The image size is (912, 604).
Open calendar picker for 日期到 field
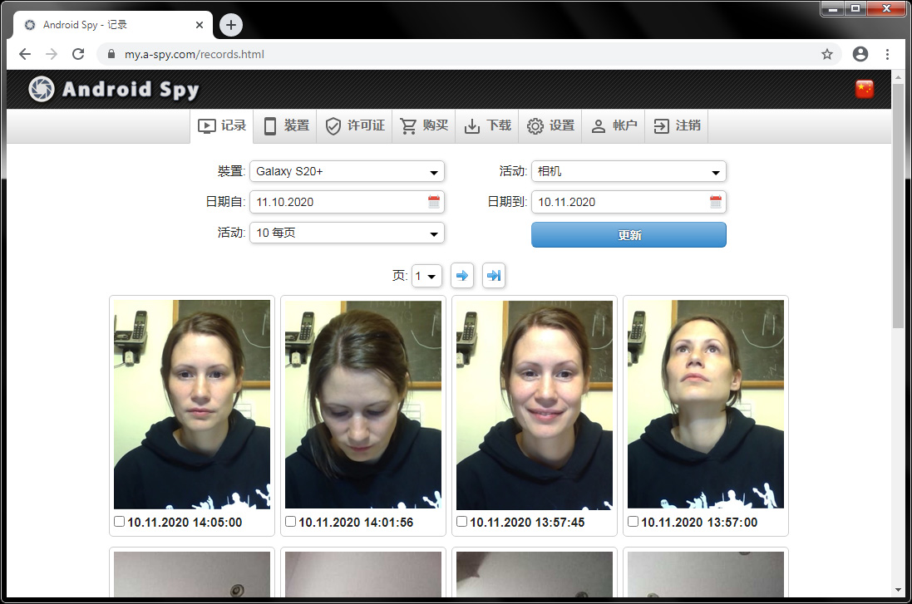[716, 202]
